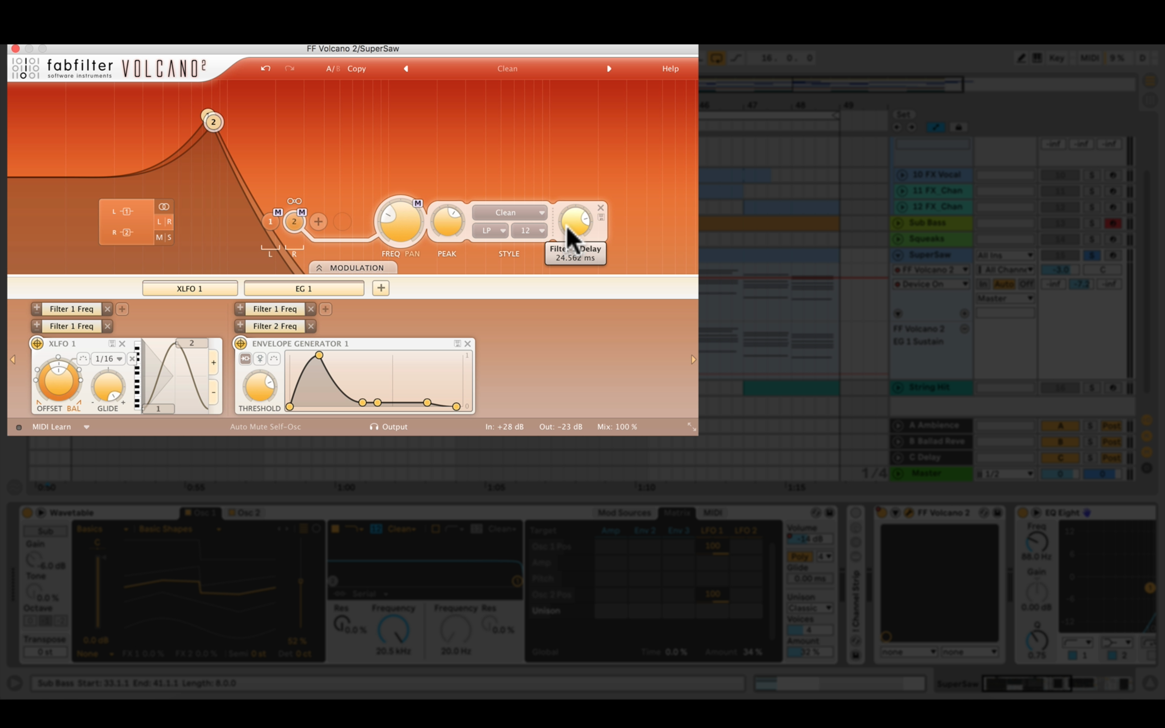
Task: Remove first Filter 1 Freq slot under XLFO 1
Action: coord(107,309)
